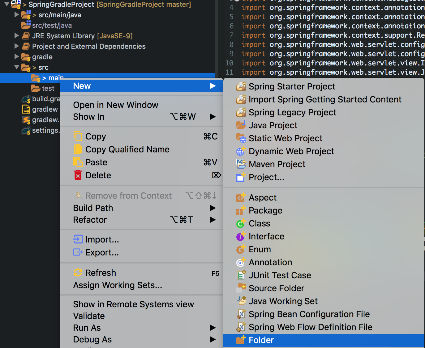Click the red Delete icon
Viewport: 425px width, 348px height.
[x=78, y=175]
